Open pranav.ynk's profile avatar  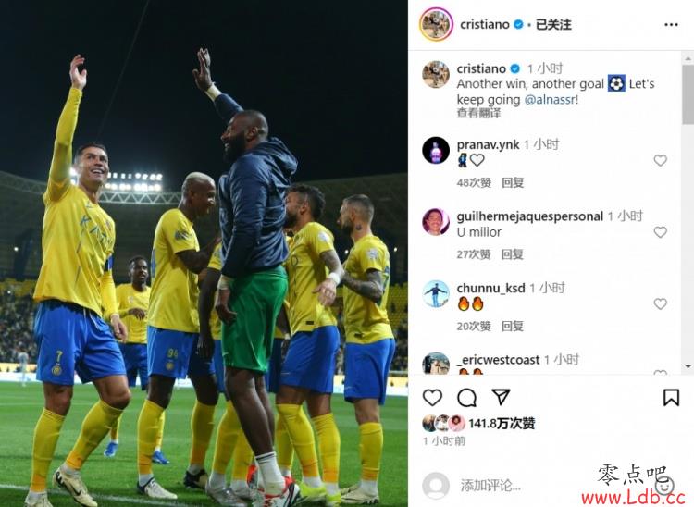tap(436, 151)
